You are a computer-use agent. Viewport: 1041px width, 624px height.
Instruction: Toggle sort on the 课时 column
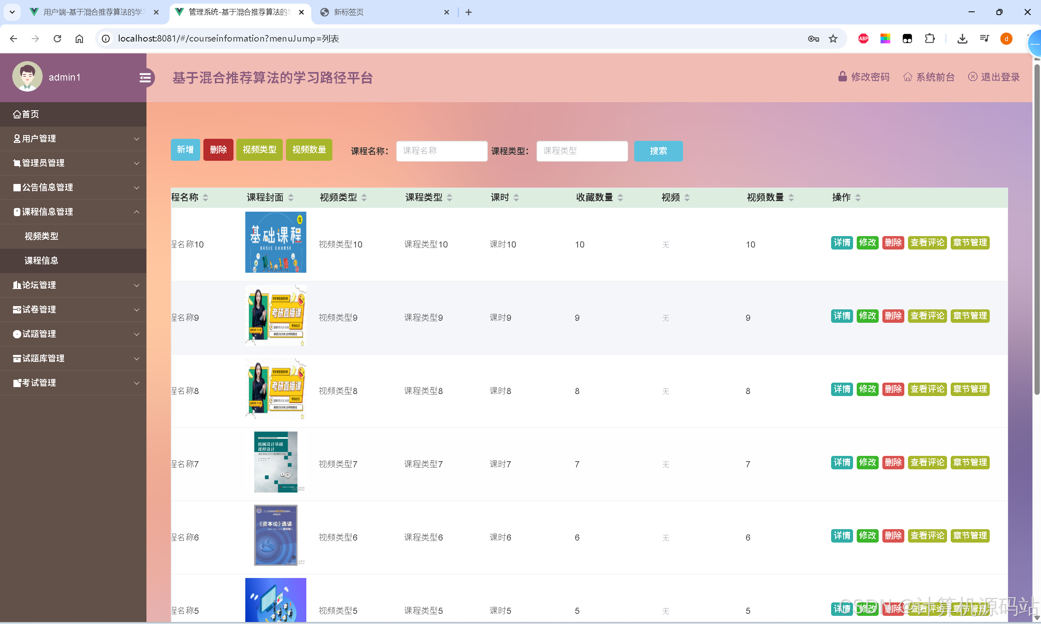click(516, 197)
